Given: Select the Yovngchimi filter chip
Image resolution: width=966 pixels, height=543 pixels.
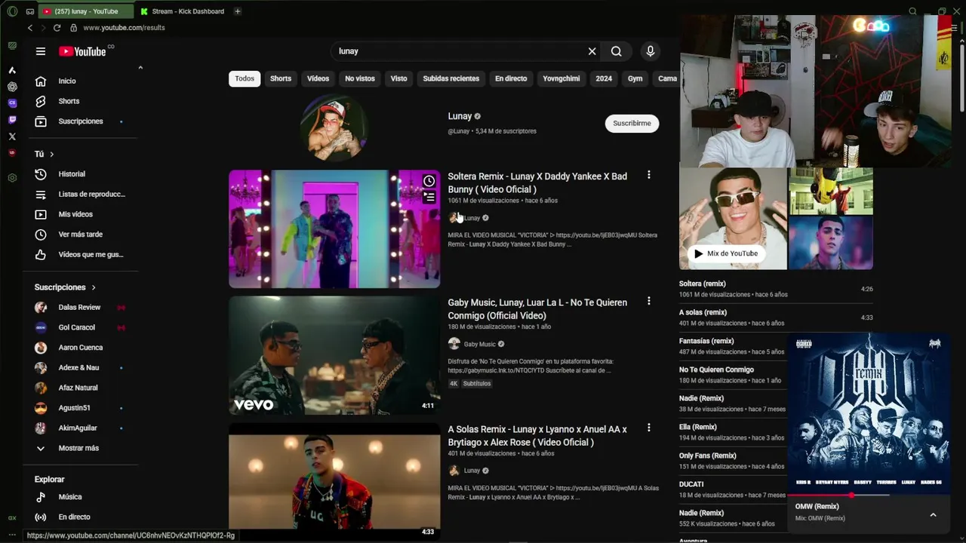Looking at the screenshot, I should (x=561, y=78).
